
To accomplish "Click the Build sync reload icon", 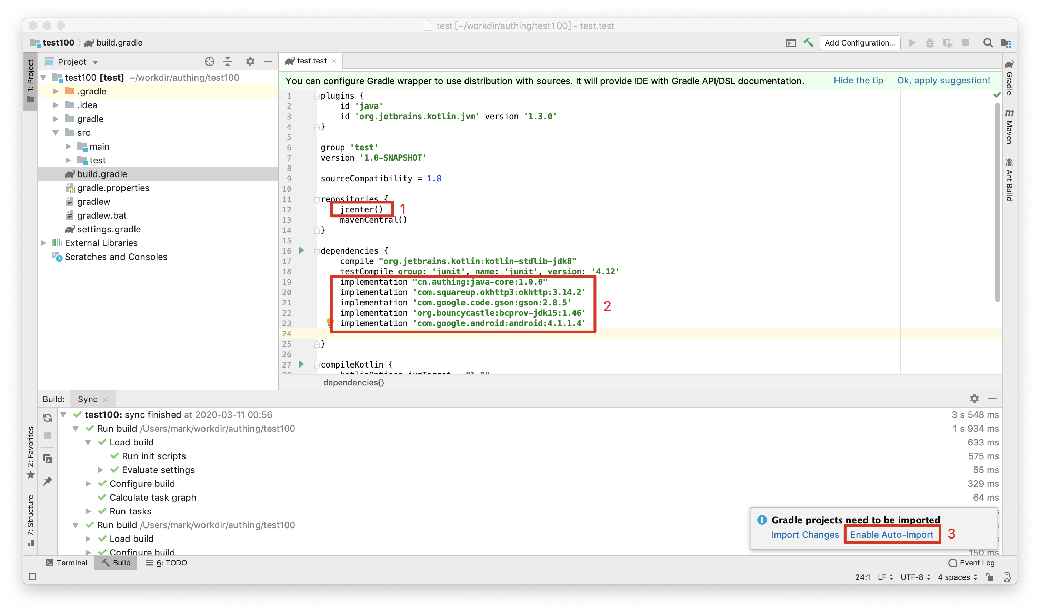I will [48, 418].
